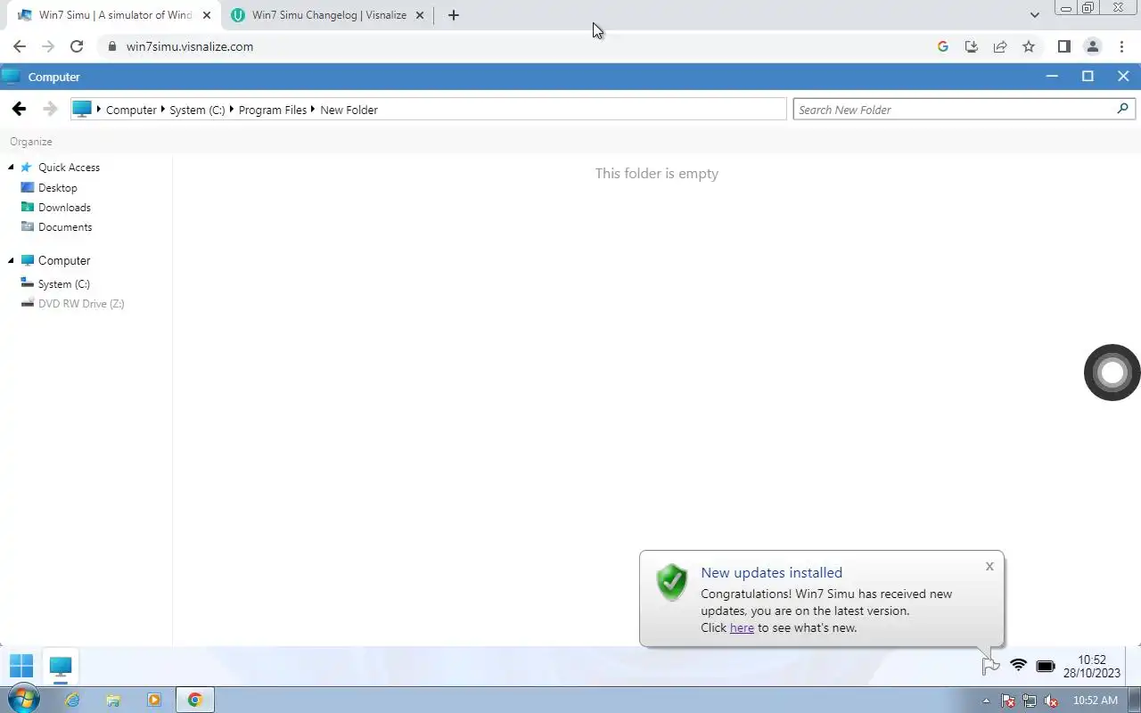Open the 10:52 clock in Win7 Simu tray
This screenshot has height=713, width=1141.
1091,667
